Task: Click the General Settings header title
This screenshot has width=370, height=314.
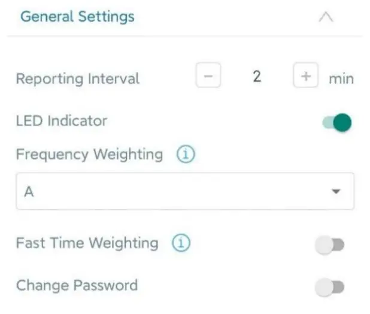Action: coord(77,17)
